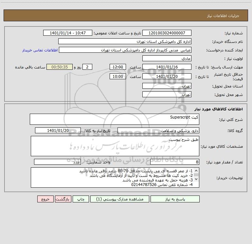Click remaining time countdown 00:50:35

pos(60,67)
